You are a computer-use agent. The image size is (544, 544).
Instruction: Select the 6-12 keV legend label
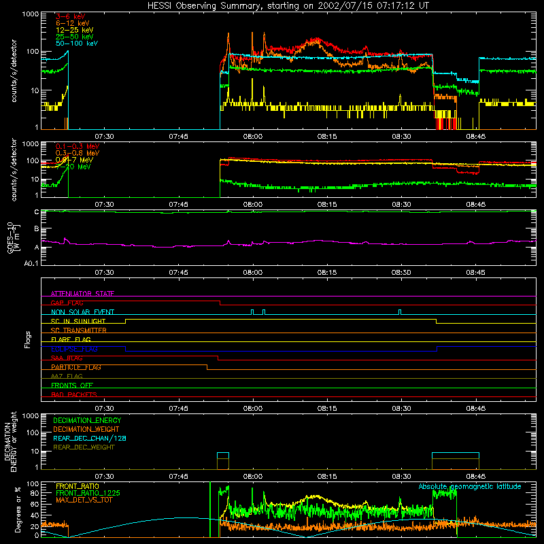(73, 23)
